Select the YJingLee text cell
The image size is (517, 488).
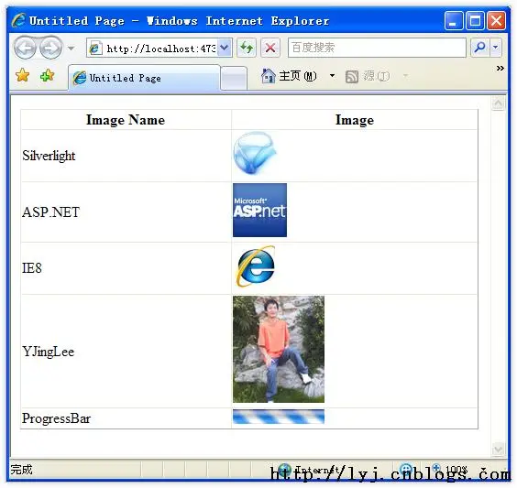[x=126, y=352]
